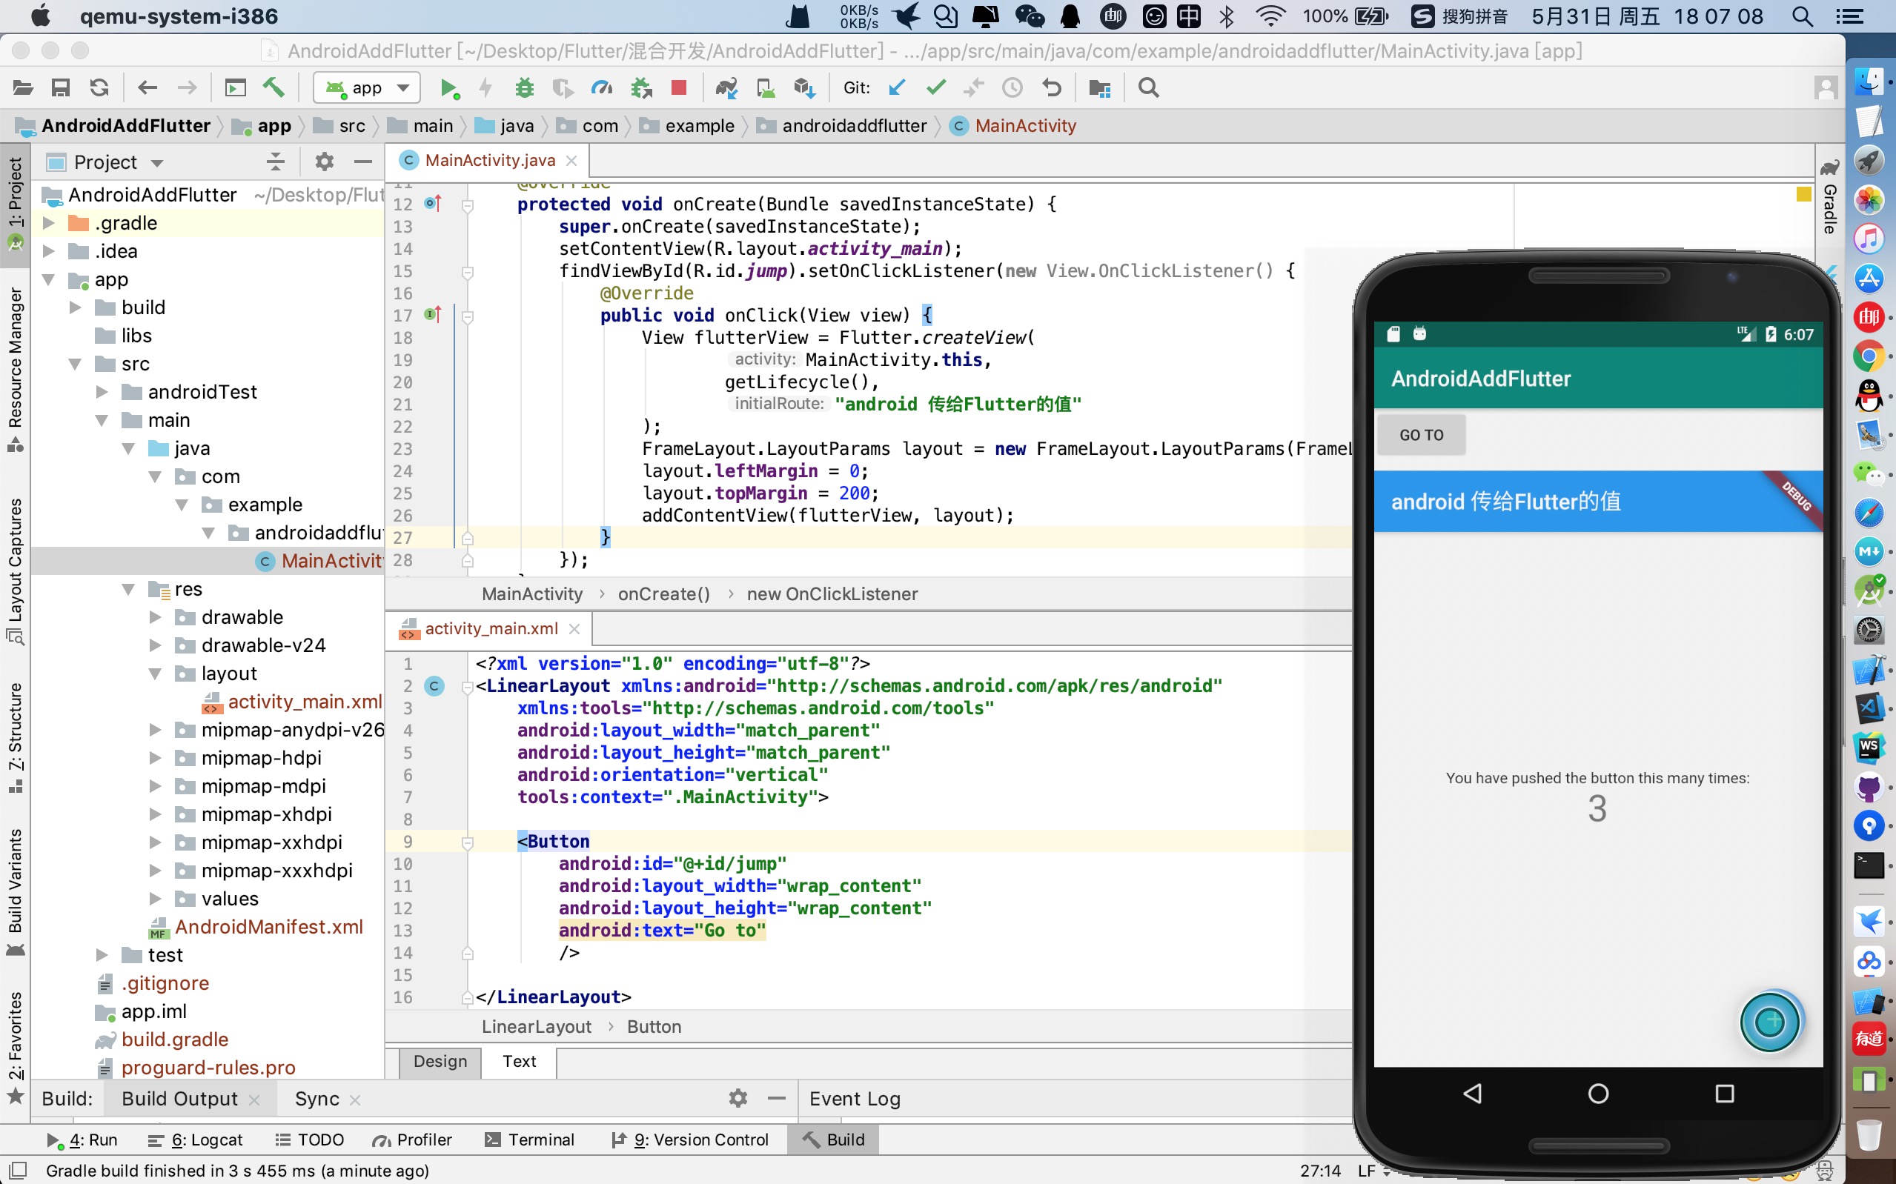Open the Gradle side panel
The image size is (1896, 1184).
click(1829, 197)
